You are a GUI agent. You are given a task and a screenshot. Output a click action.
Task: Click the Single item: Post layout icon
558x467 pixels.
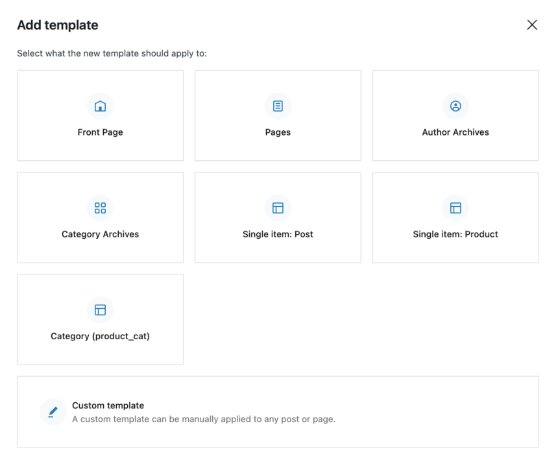(278, 208)
